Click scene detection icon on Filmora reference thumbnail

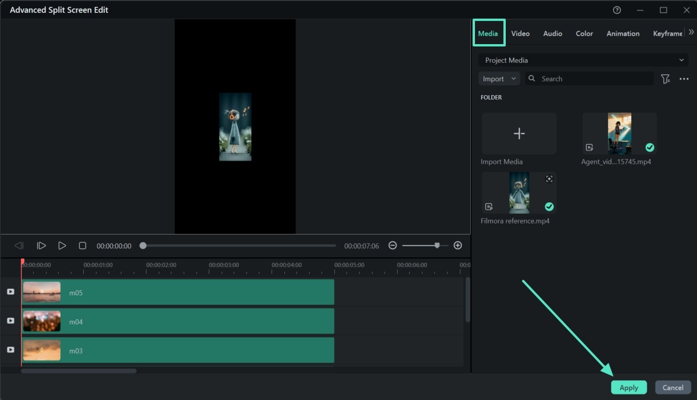[x=549, y=178]
